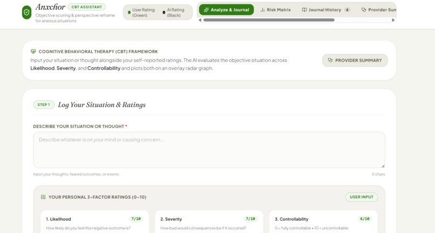435x233 pixels.
Task: Click the right arrow of the tab scrollbar
Action: point(393,20)
